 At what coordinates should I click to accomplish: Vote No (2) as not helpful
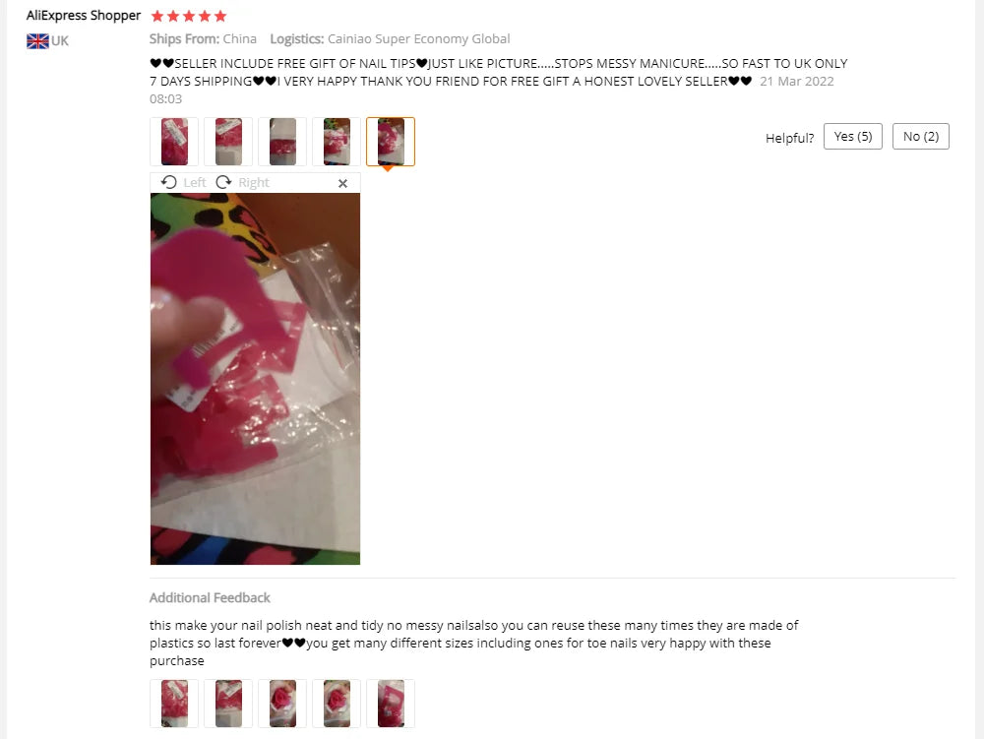point(921,136)
